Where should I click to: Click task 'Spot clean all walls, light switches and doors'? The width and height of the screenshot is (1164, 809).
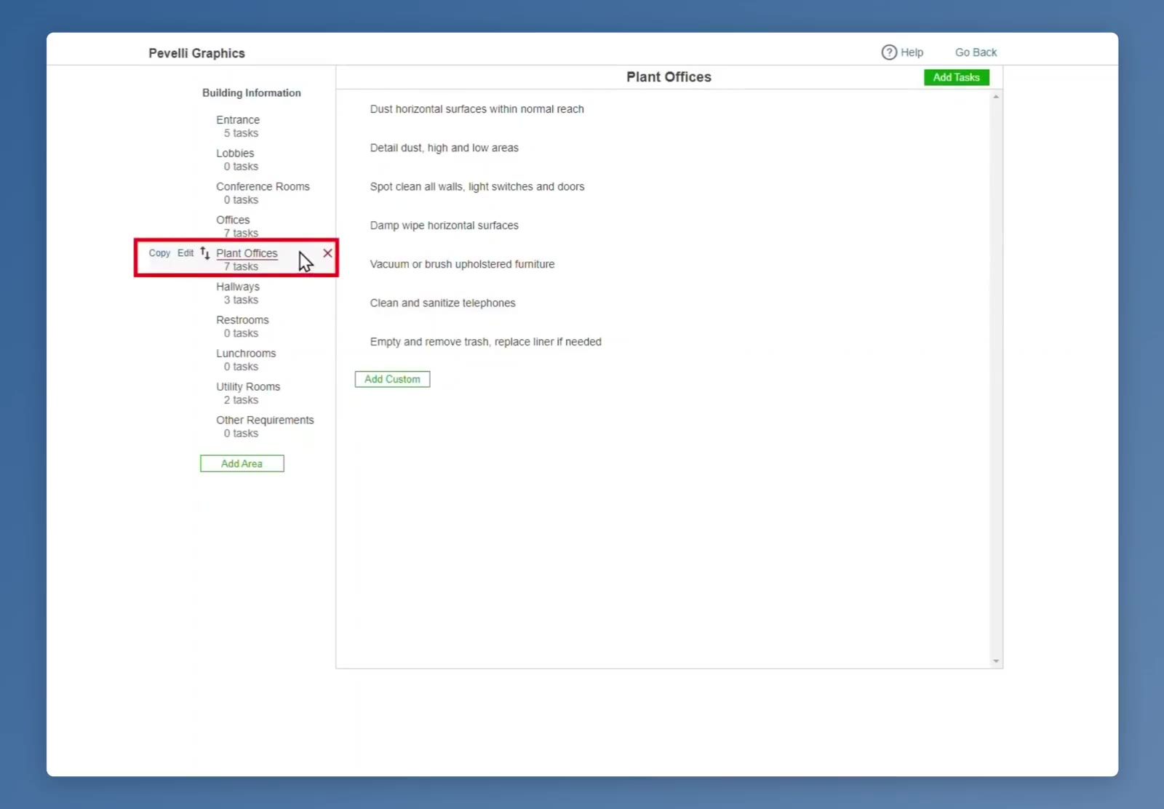tap(477, 187)
